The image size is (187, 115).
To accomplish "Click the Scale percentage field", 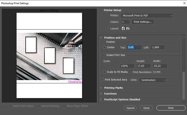I will click(x=127, y=66).
